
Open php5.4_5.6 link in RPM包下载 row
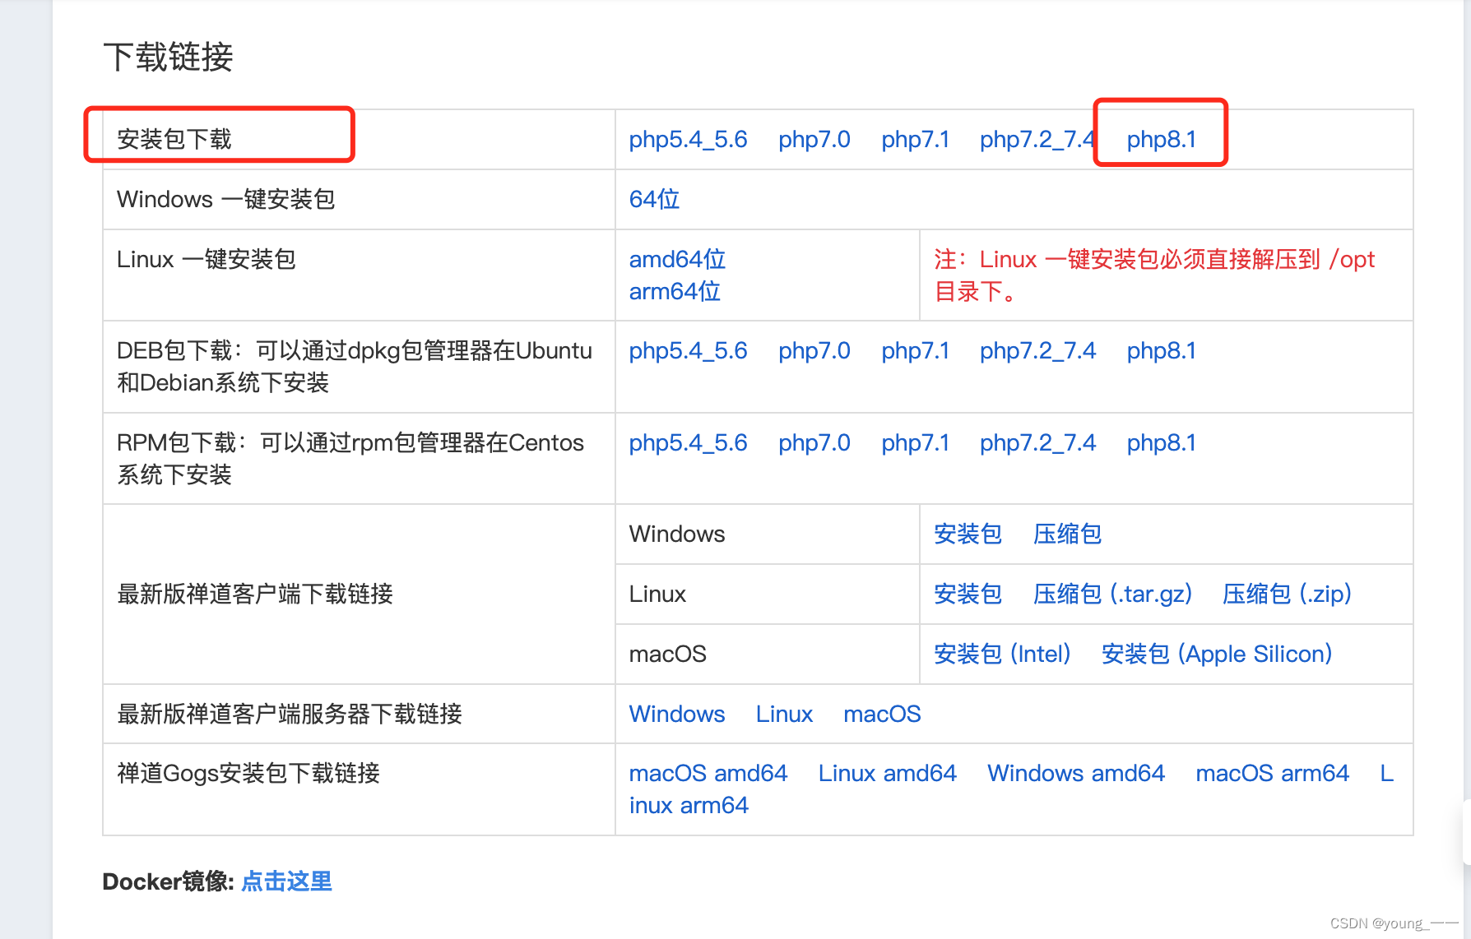[x=688, y=443]
